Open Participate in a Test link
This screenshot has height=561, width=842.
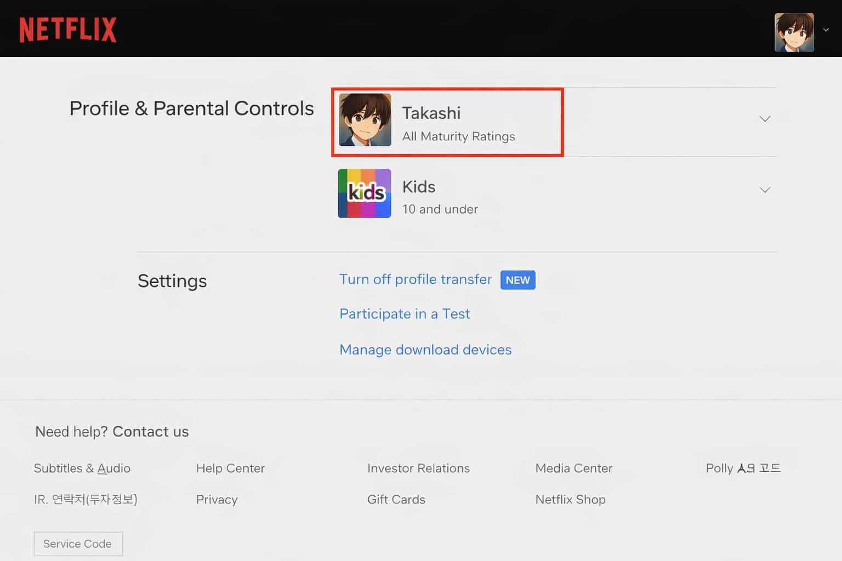(x=405, y=314)
